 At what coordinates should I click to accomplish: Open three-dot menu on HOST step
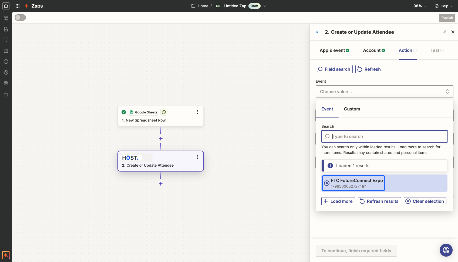point(198,157)
